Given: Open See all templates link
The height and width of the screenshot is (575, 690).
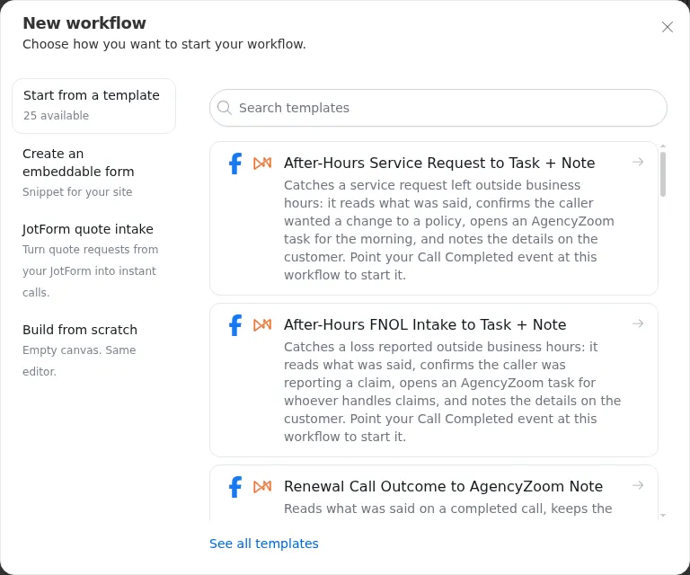Looking at the screenshot, I should (x=263, y=544).
